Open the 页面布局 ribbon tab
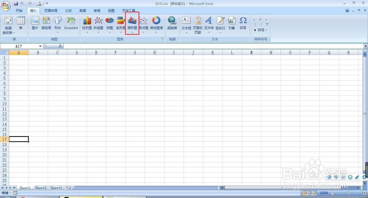This screenshot has width=368, height=198. 51,11
